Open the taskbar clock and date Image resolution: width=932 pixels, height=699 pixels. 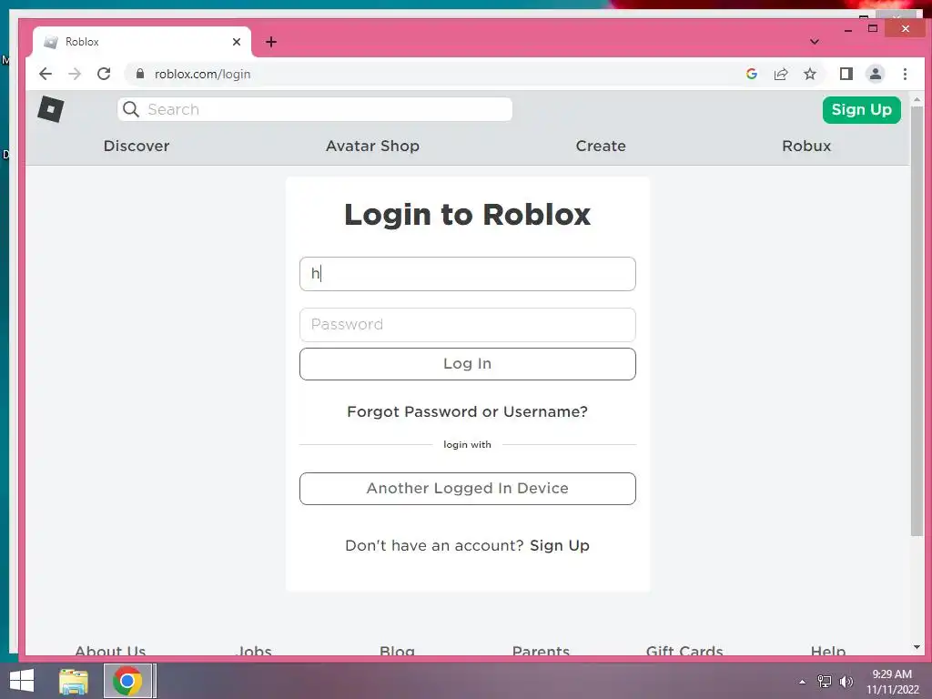pyautogui.click(x=892, y=682)
